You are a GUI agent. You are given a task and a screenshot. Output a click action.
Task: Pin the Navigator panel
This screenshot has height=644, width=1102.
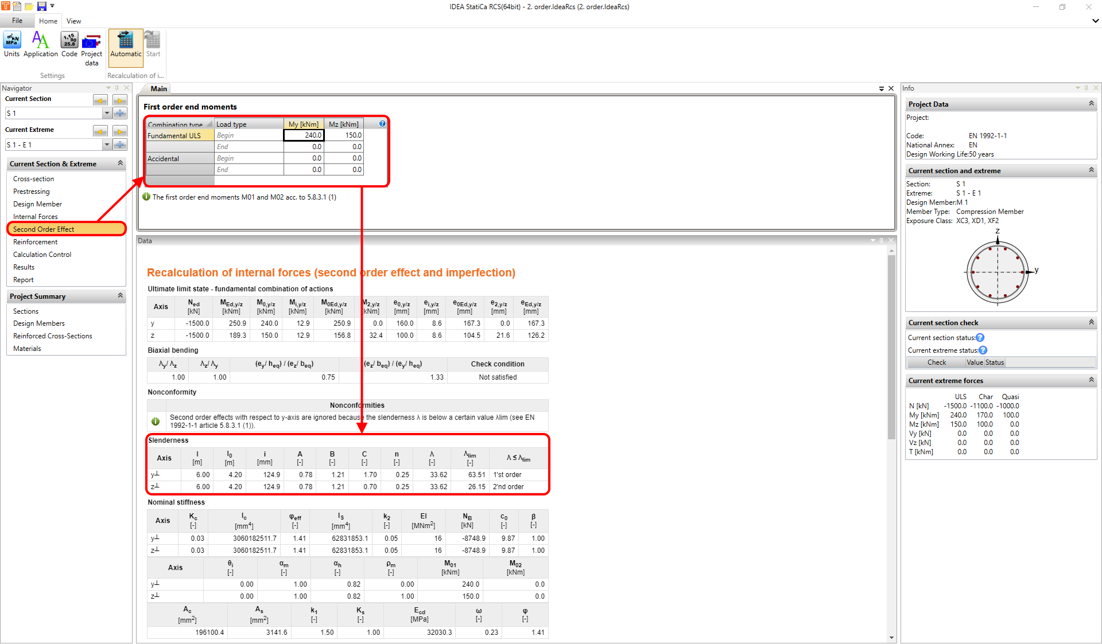pyautogui.click(x=117, y=88)
